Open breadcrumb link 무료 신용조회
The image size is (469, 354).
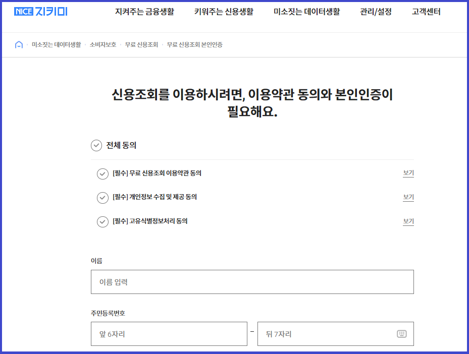click(x=141, y=45)
